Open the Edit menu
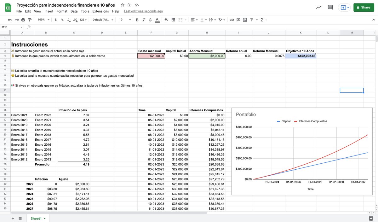378x222 pixels. pos(28,11)
